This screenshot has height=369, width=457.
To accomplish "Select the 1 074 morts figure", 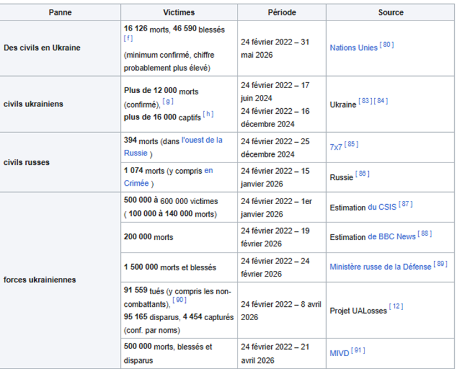I will (144, 170).
